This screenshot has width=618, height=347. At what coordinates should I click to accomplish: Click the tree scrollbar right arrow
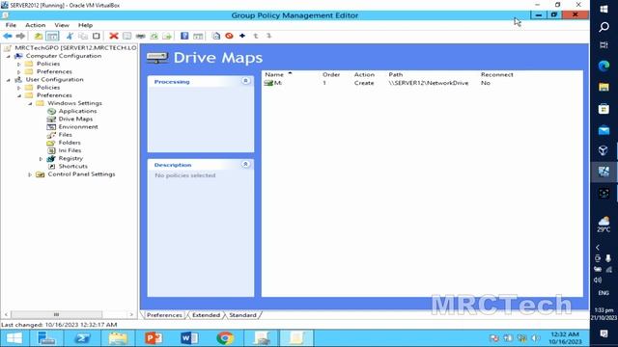pyautogui.click(x=131, y=314)
